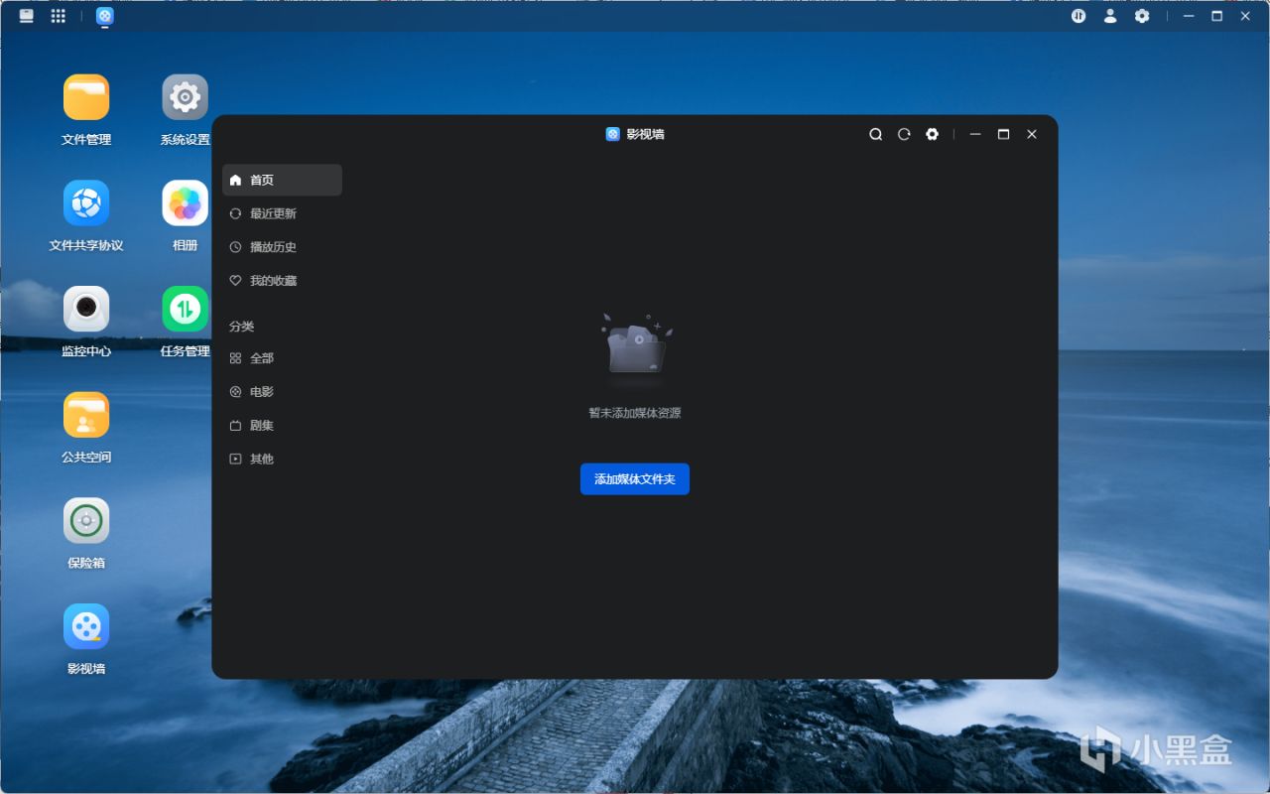The width and height of the screenshot is (1270, 794).
Task: Open the 文件管理 desktop icon
Action: 86,97
